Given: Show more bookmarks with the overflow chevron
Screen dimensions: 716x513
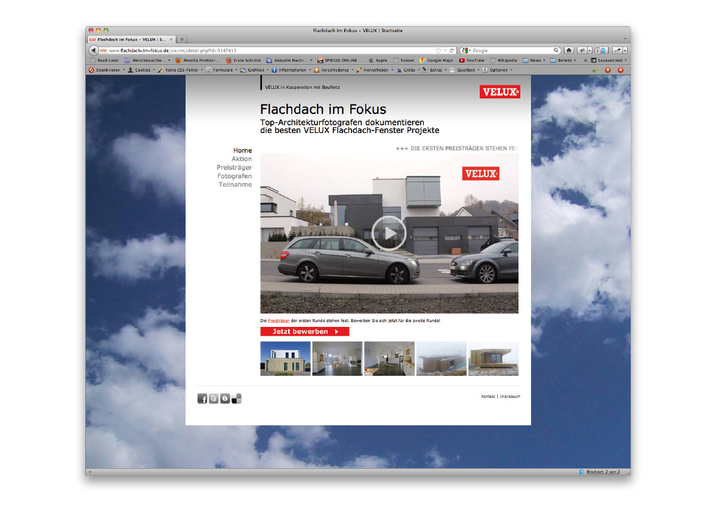Looking at the screenshot, I should 585,60.
